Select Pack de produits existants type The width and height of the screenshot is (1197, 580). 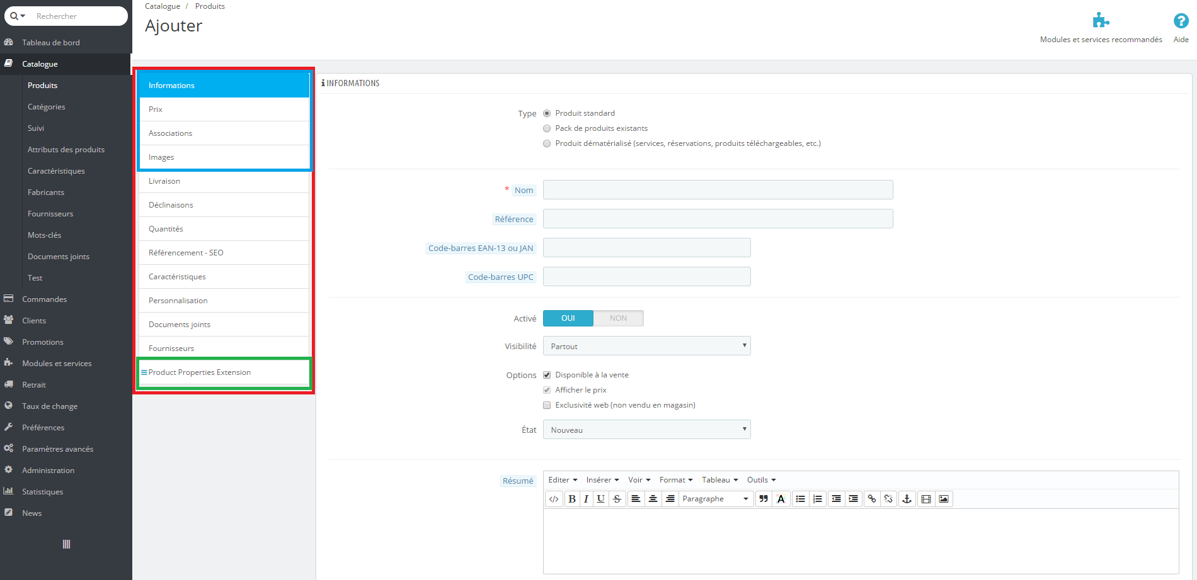point(547,128)
